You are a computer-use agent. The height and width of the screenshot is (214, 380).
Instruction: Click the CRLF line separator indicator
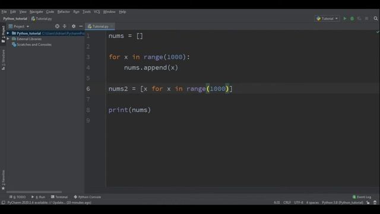tap(287, 203)
